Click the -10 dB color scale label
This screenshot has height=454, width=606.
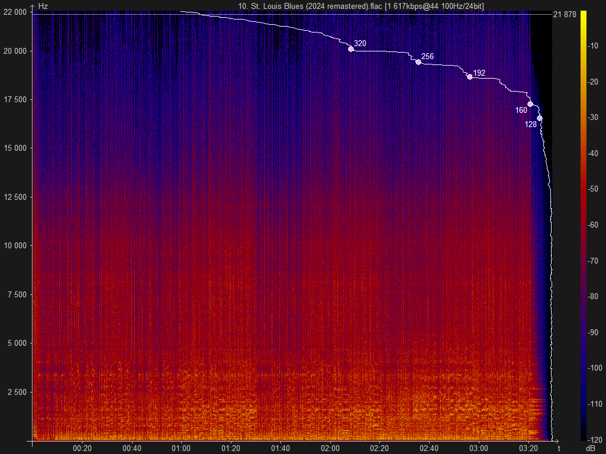[x=593, y=46]
